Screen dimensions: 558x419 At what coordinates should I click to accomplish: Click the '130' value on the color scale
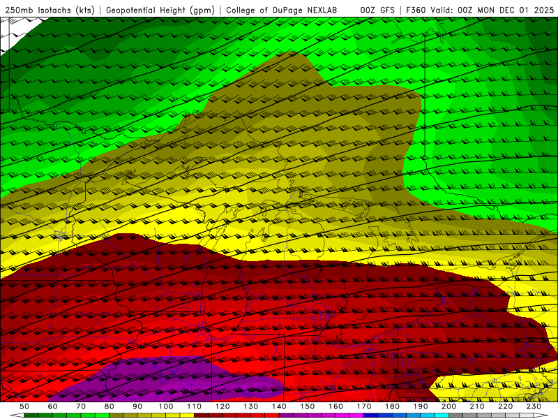[x=251, y=406]
